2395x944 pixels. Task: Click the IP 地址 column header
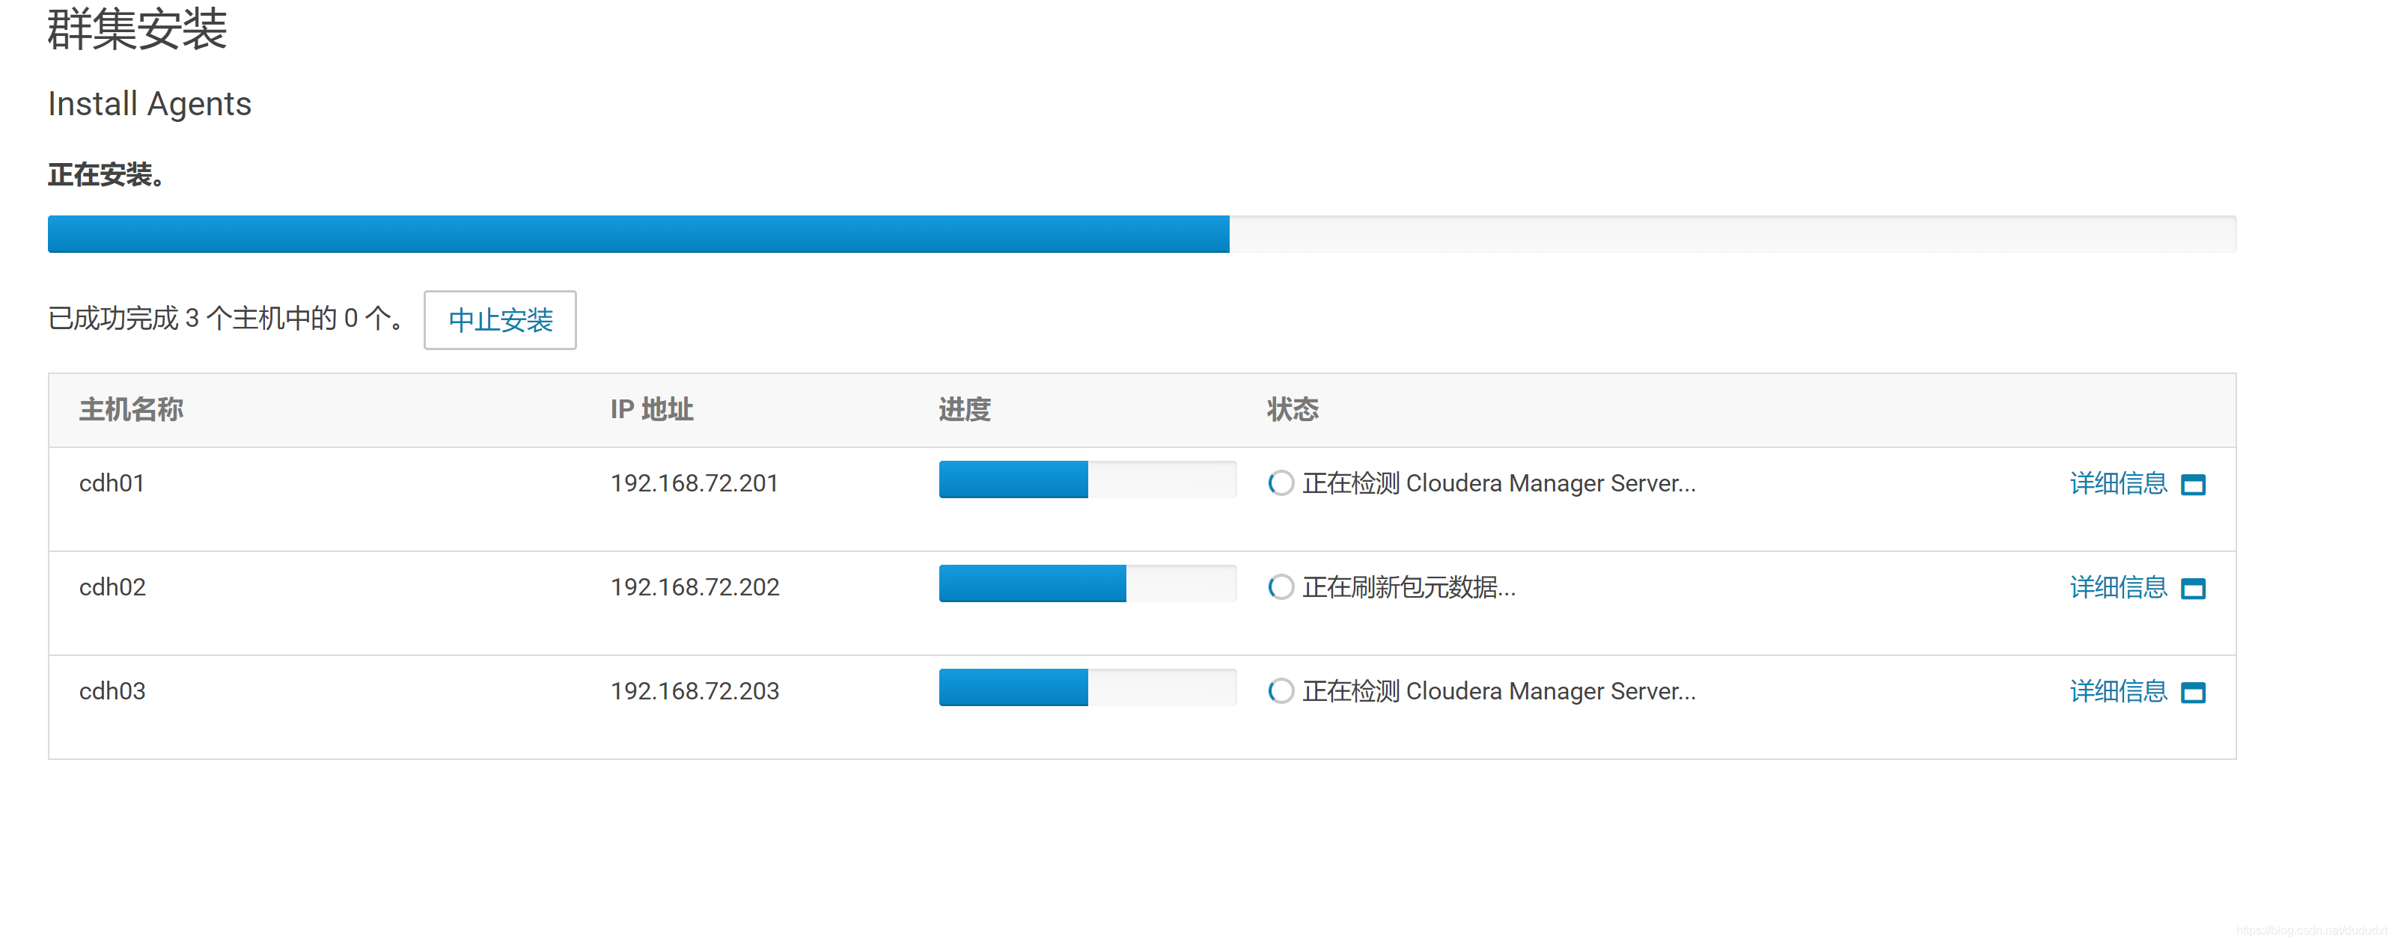pos(651,410)
